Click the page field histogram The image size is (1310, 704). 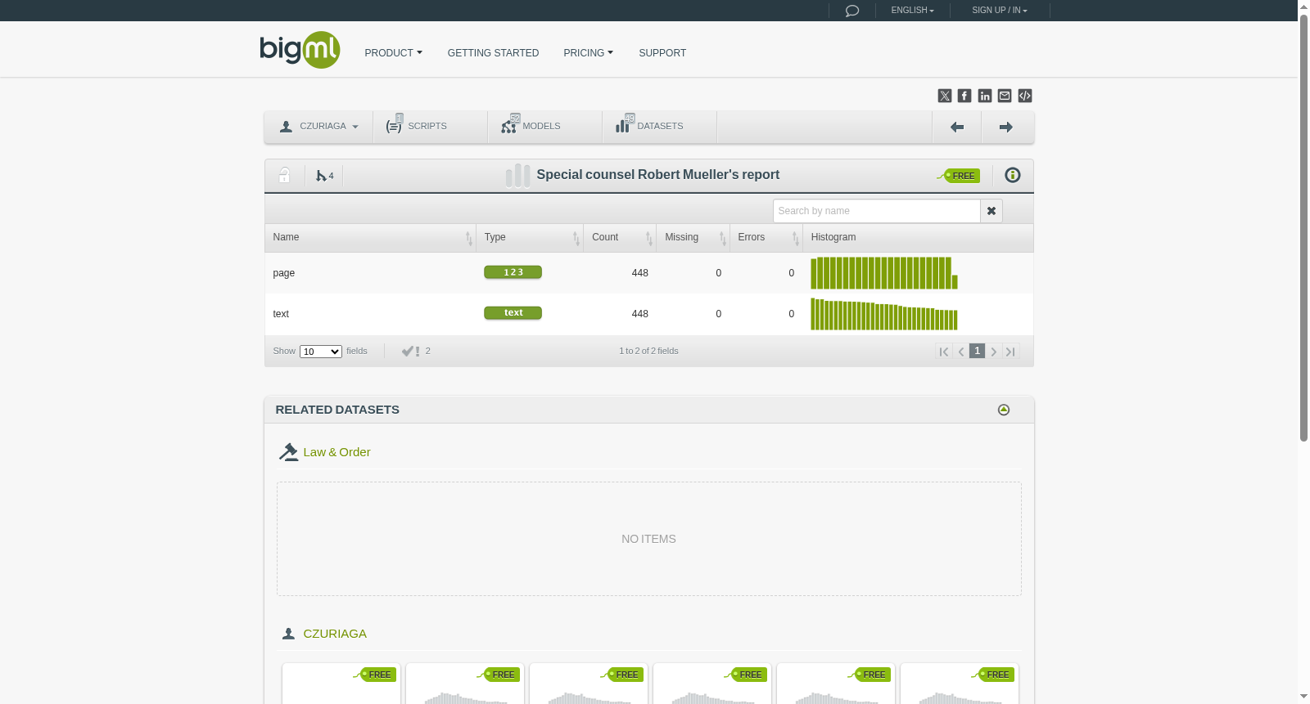click(884, 273)
